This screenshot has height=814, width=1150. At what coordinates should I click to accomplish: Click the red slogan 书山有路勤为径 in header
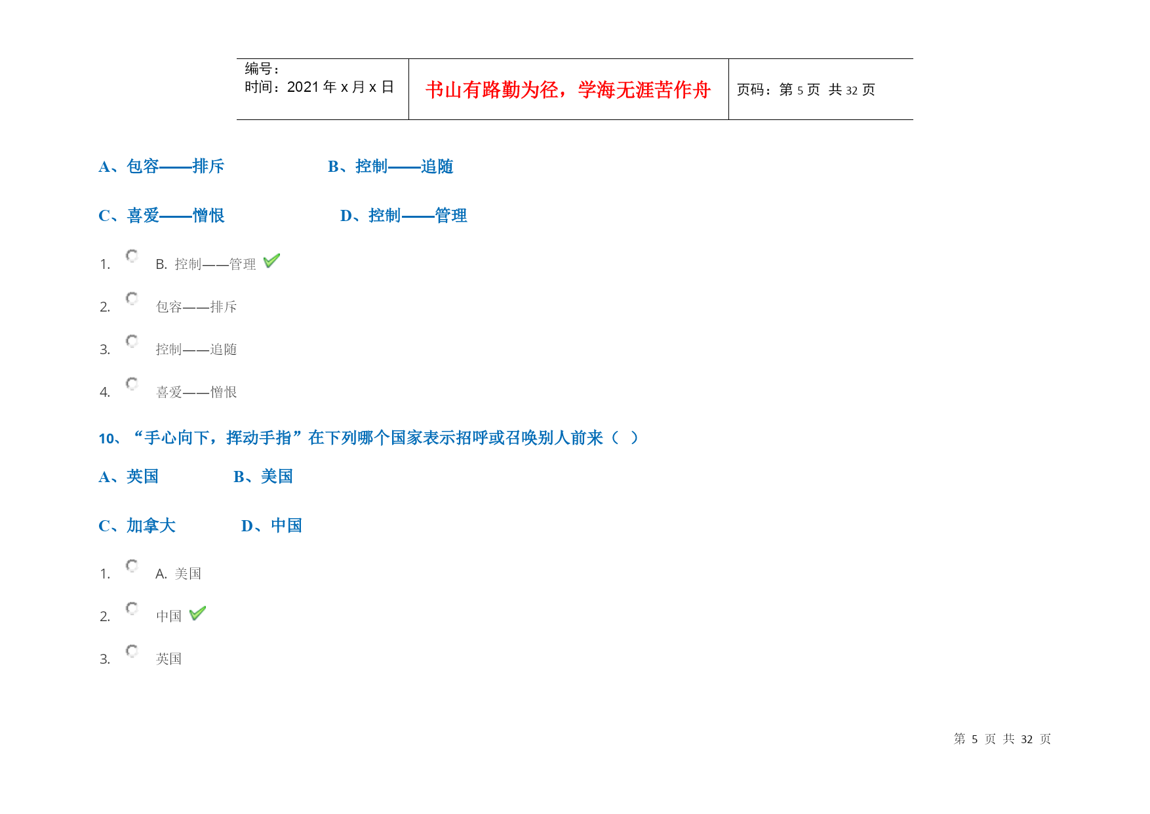[x=568, y=90]
